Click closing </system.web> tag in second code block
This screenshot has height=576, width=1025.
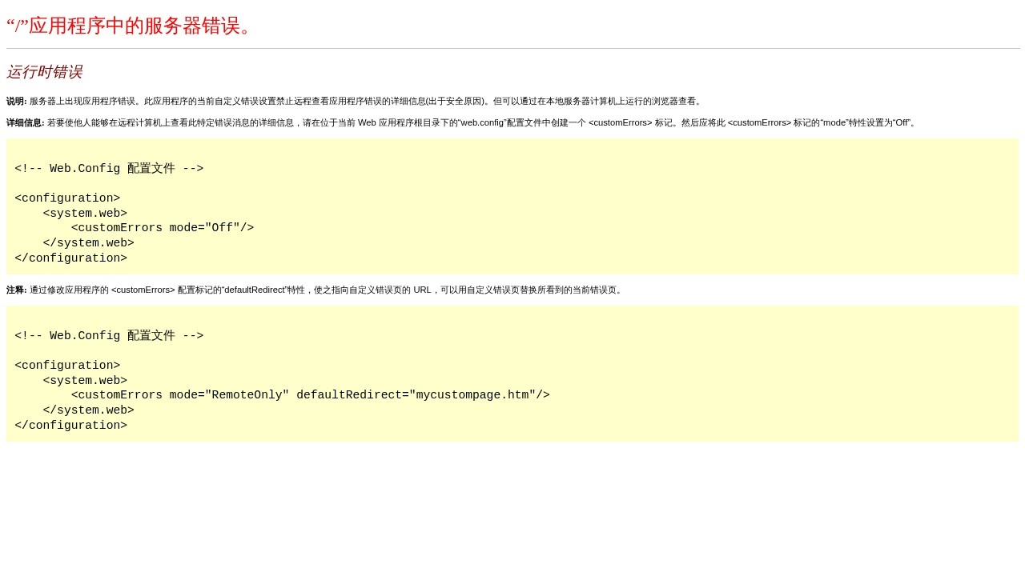click(x=88, y=411)
